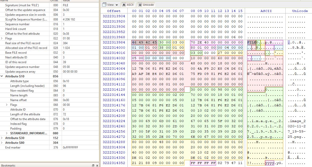Expand the $STANDARD_INFORMATION node
Viewport: 312px width, 167px height.
[x=7, y=133]
